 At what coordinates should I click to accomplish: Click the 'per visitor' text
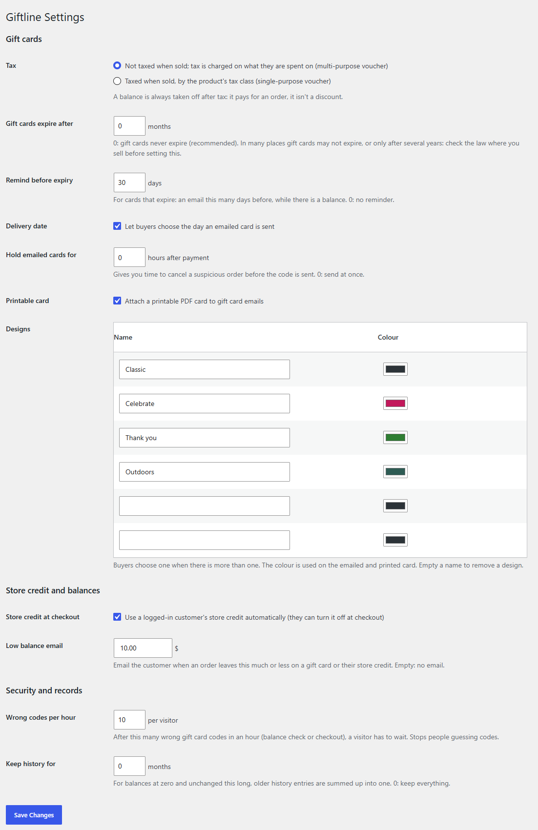pyautogui.click(x=163, y=720)
